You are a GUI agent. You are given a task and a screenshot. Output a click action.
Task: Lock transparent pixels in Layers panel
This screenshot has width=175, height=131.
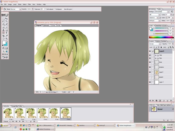(154, 47)
